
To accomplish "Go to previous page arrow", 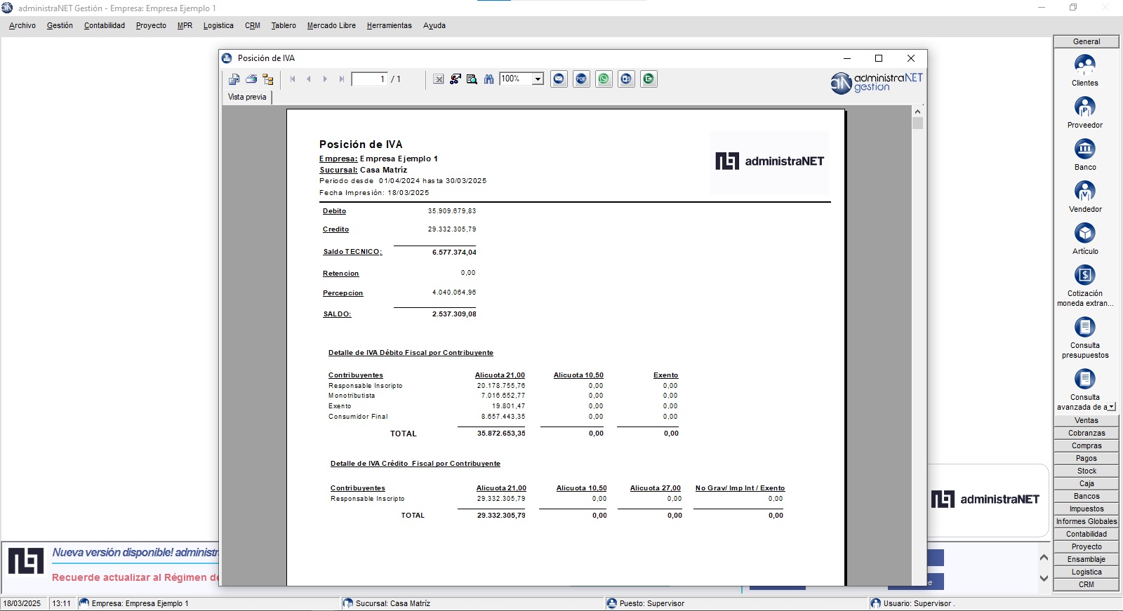I will (309, 79).
